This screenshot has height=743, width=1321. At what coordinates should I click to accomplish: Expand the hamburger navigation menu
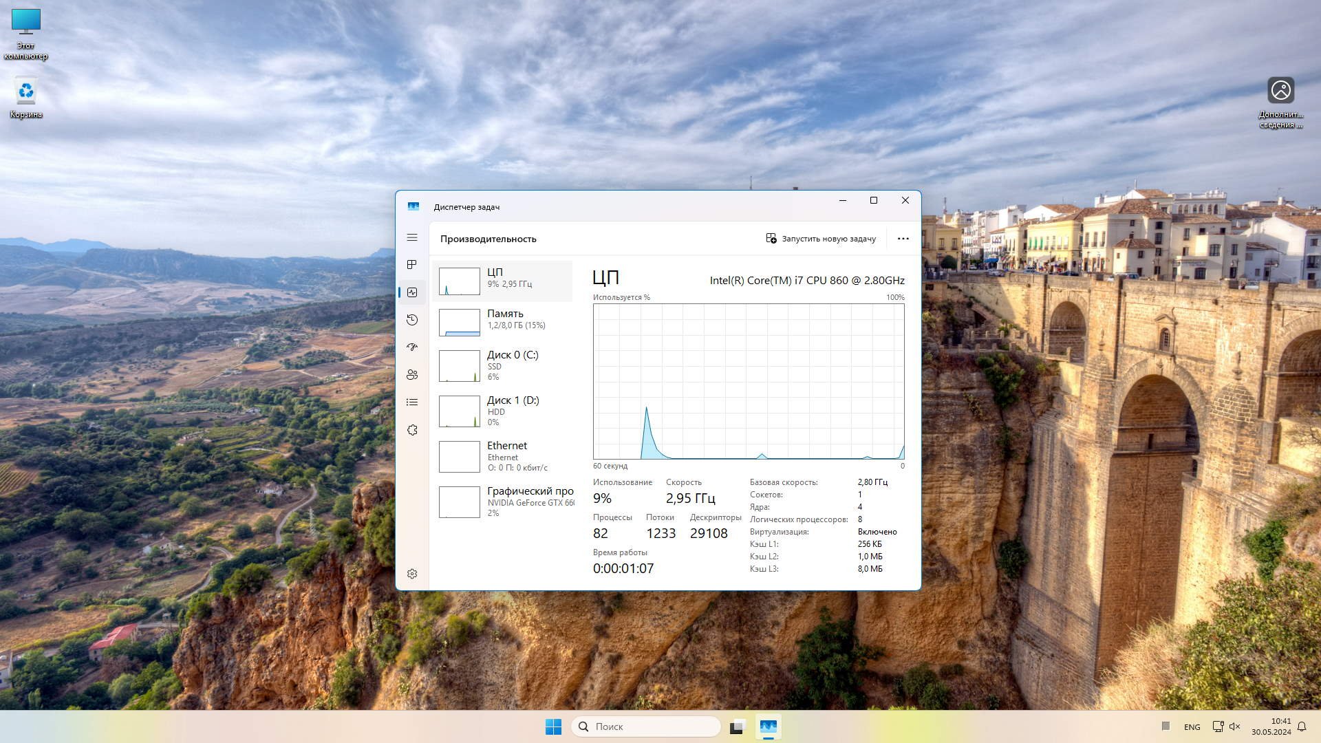point(412,237)
